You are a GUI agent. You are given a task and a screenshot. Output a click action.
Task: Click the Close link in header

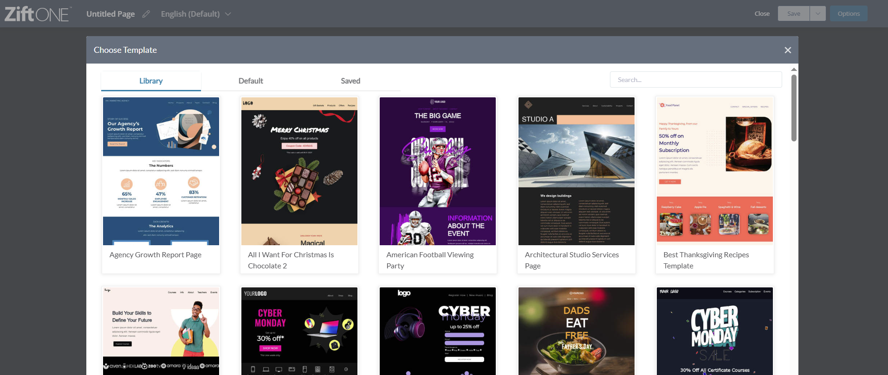tap(762, 13)
